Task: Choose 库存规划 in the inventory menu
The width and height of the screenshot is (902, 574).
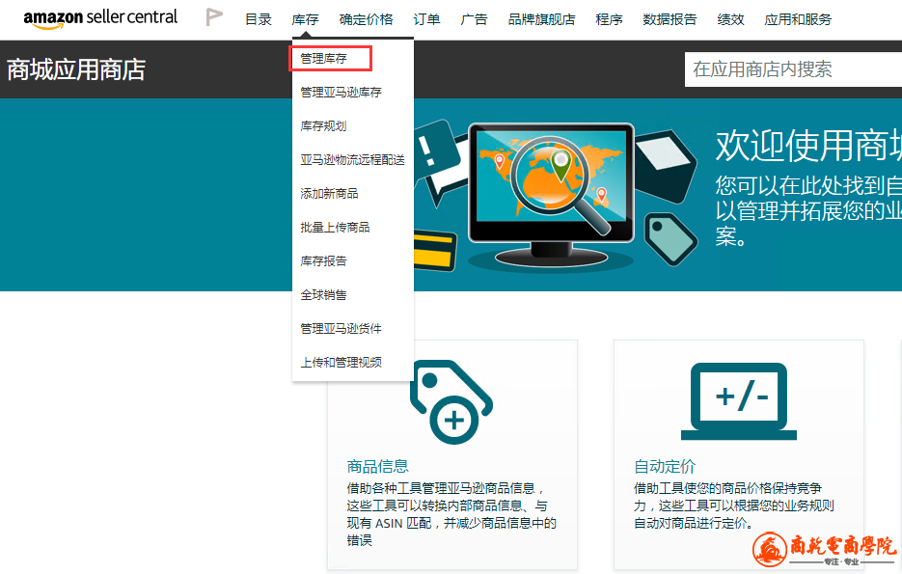Action: coord(324,126)
